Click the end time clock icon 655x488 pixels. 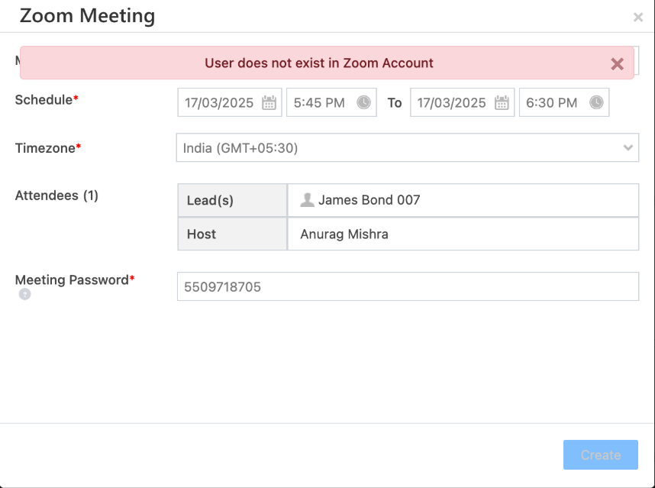pyautogui.click(x=596, y=102)
